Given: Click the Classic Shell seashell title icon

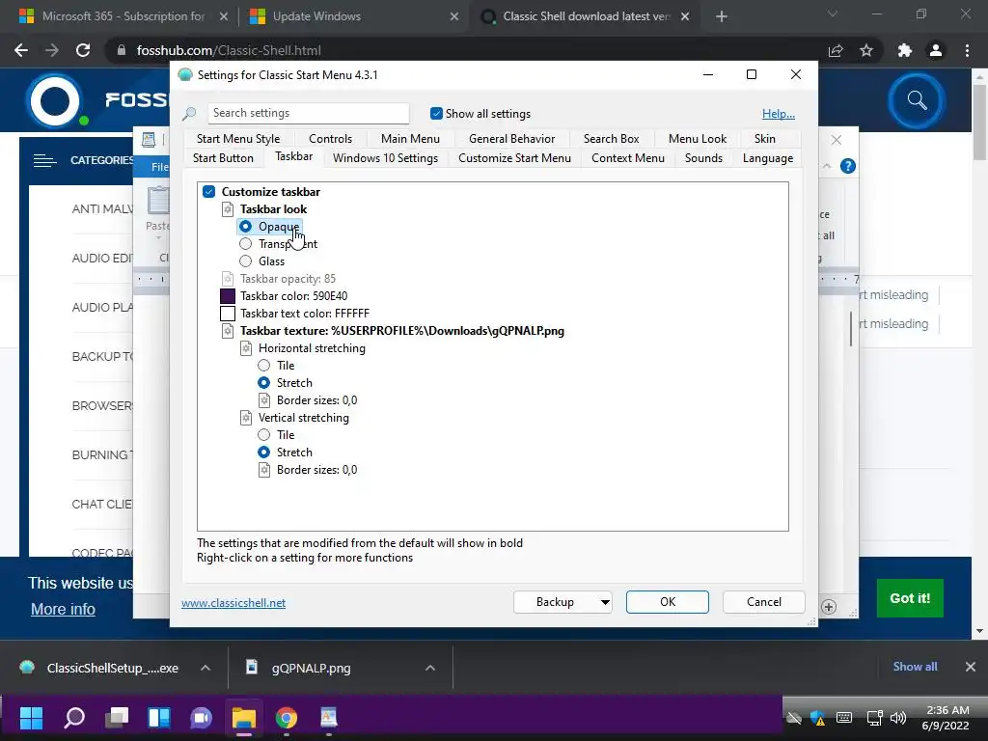Looking at the screenshot, I should [184, 75].
